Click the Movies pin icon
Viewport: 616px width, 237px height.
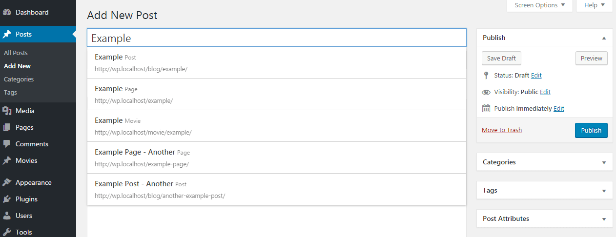pos(7,160)
